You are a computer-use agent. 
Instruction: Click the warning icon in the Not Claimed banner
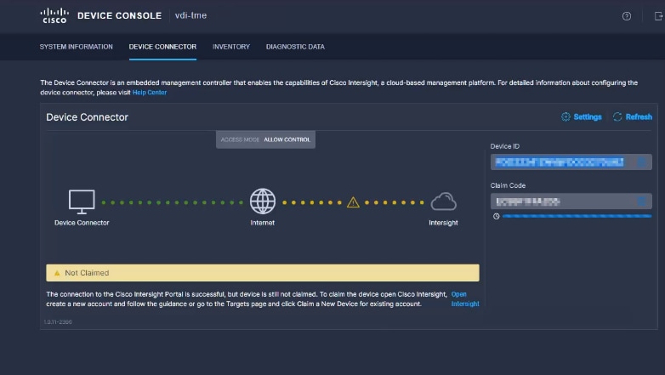[57, 273]
